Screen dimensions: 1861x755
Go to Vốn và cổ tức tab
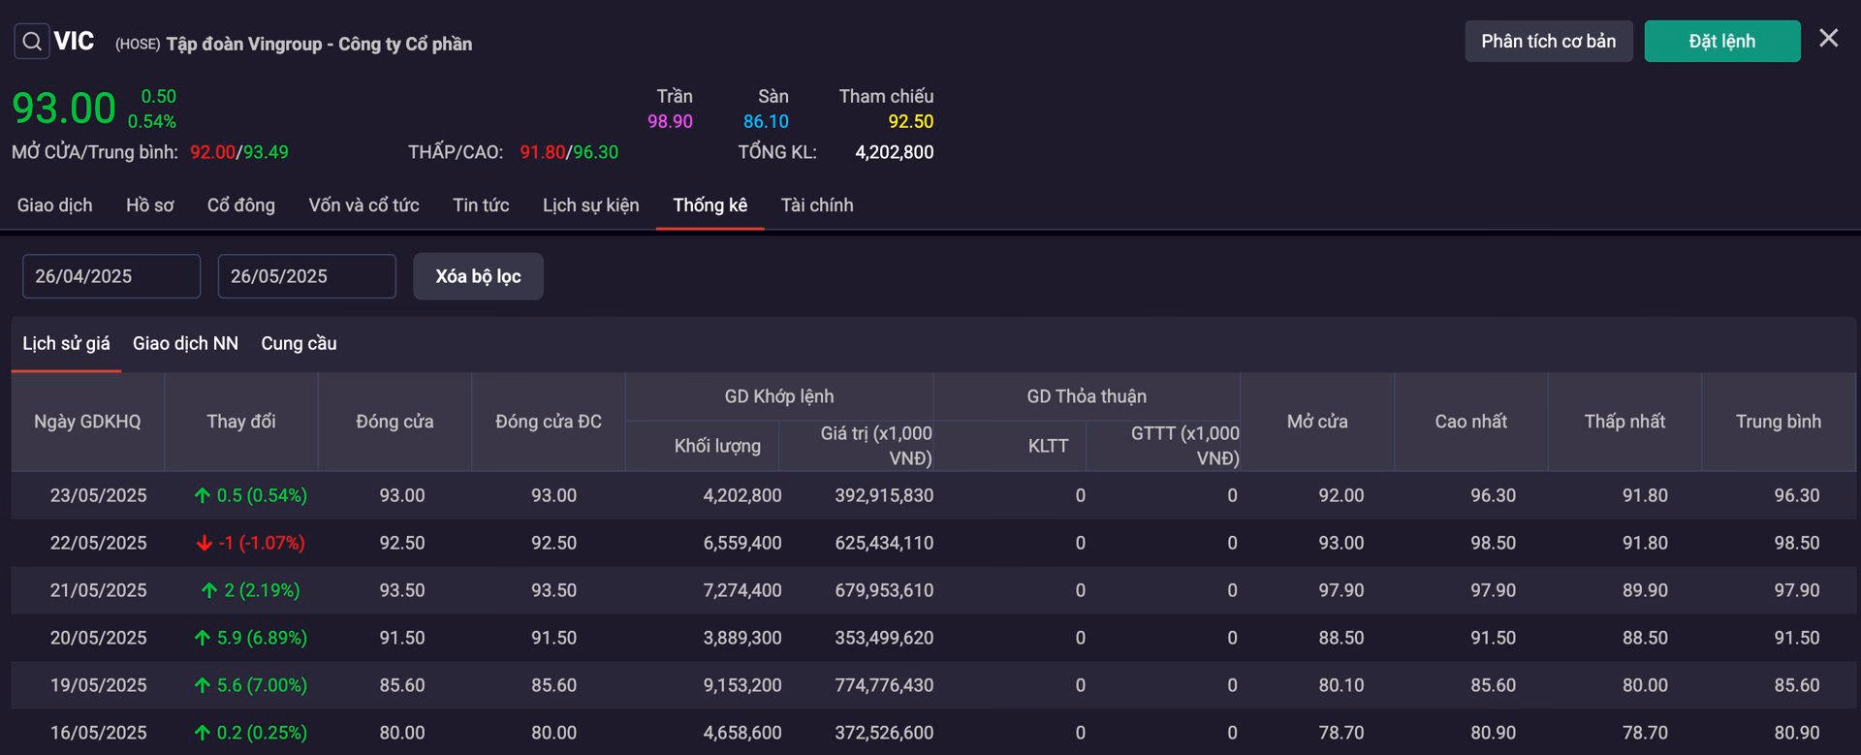[363, 205]
